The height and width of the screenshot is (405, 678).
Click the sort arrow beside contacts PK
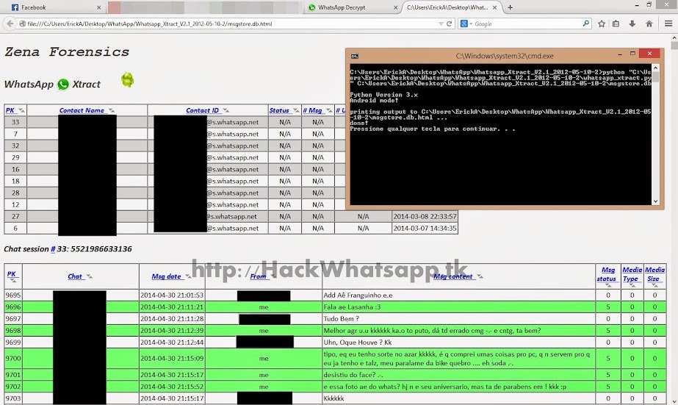click(x=21, y=111)
